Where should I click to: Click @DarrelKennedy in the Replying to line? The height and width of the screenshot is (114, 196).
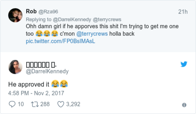tap(72, 20)
